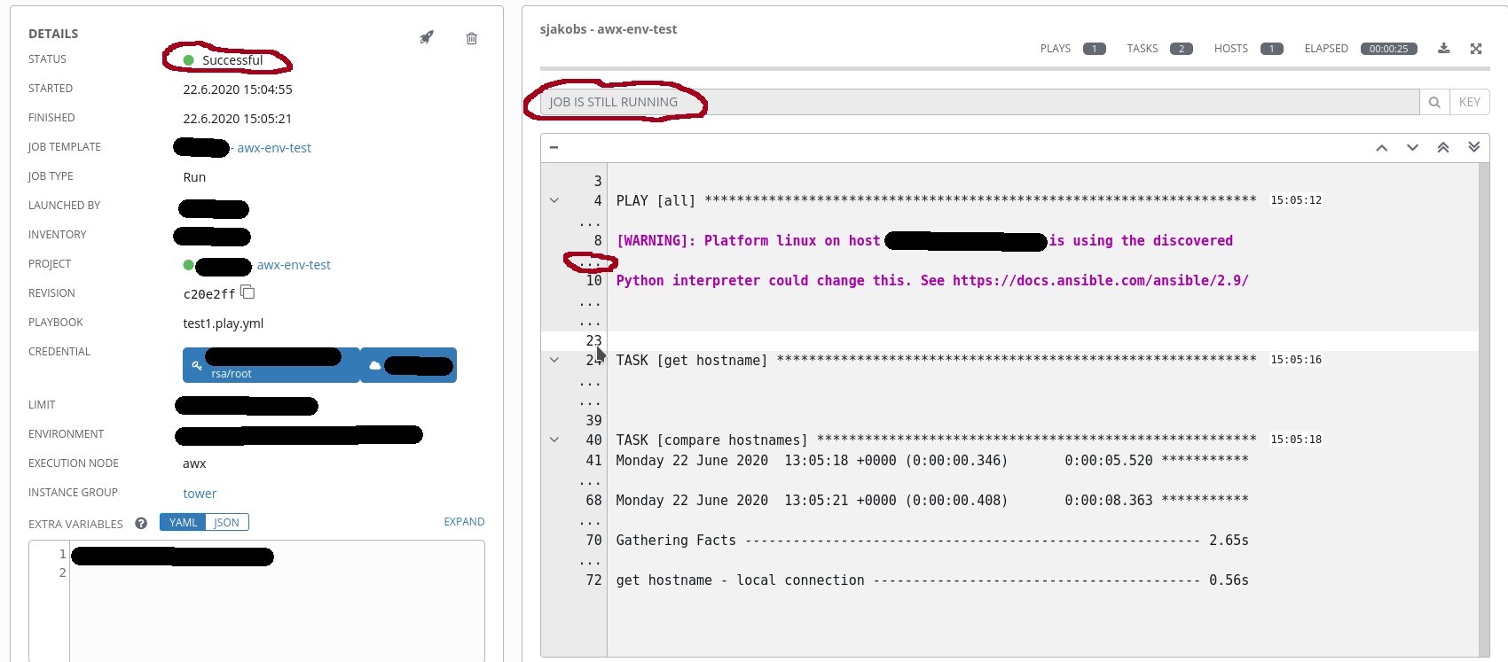Click output line 68 timestamp text

(x=932, y=501)
